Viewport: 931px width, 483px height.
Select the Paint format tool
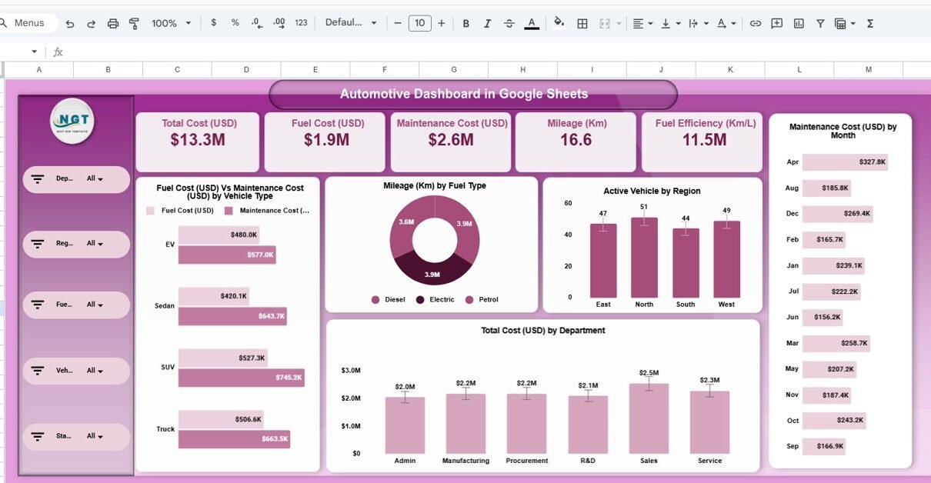pyautogui.click(x=135, y=23)
